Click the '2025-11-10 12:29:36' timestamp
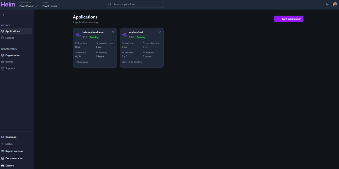This screenshot has height=169, width=339. 132,62
